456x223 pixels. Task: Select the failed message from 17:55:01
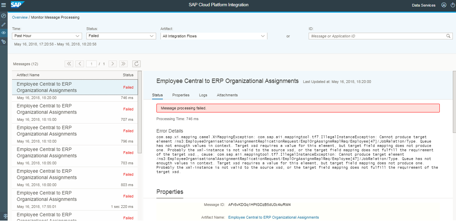coord(75,199)
